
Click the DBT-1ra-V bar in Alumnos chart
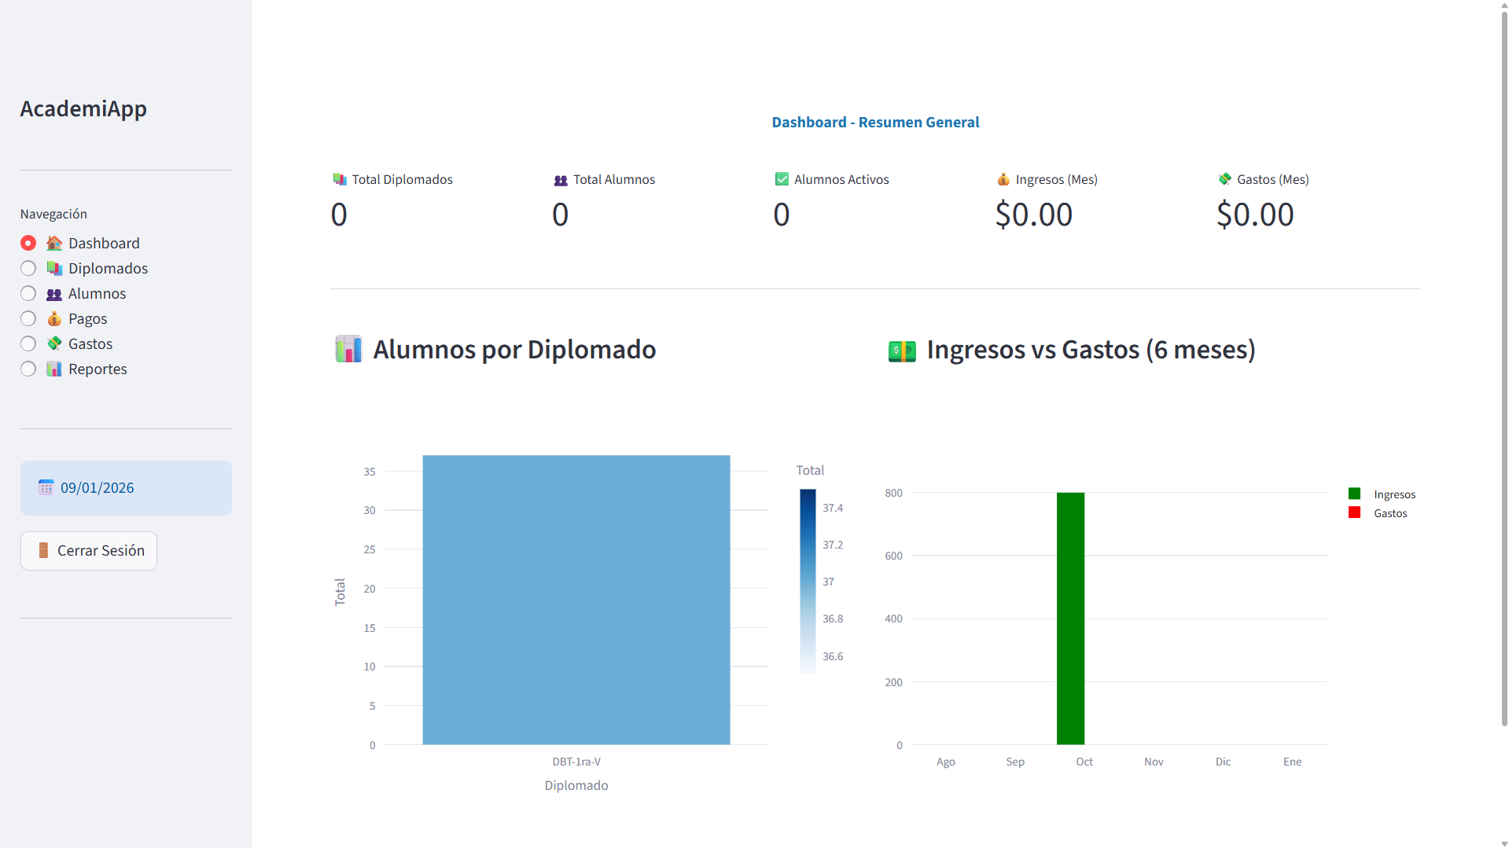pyautogui.click(x=576, y=599)
